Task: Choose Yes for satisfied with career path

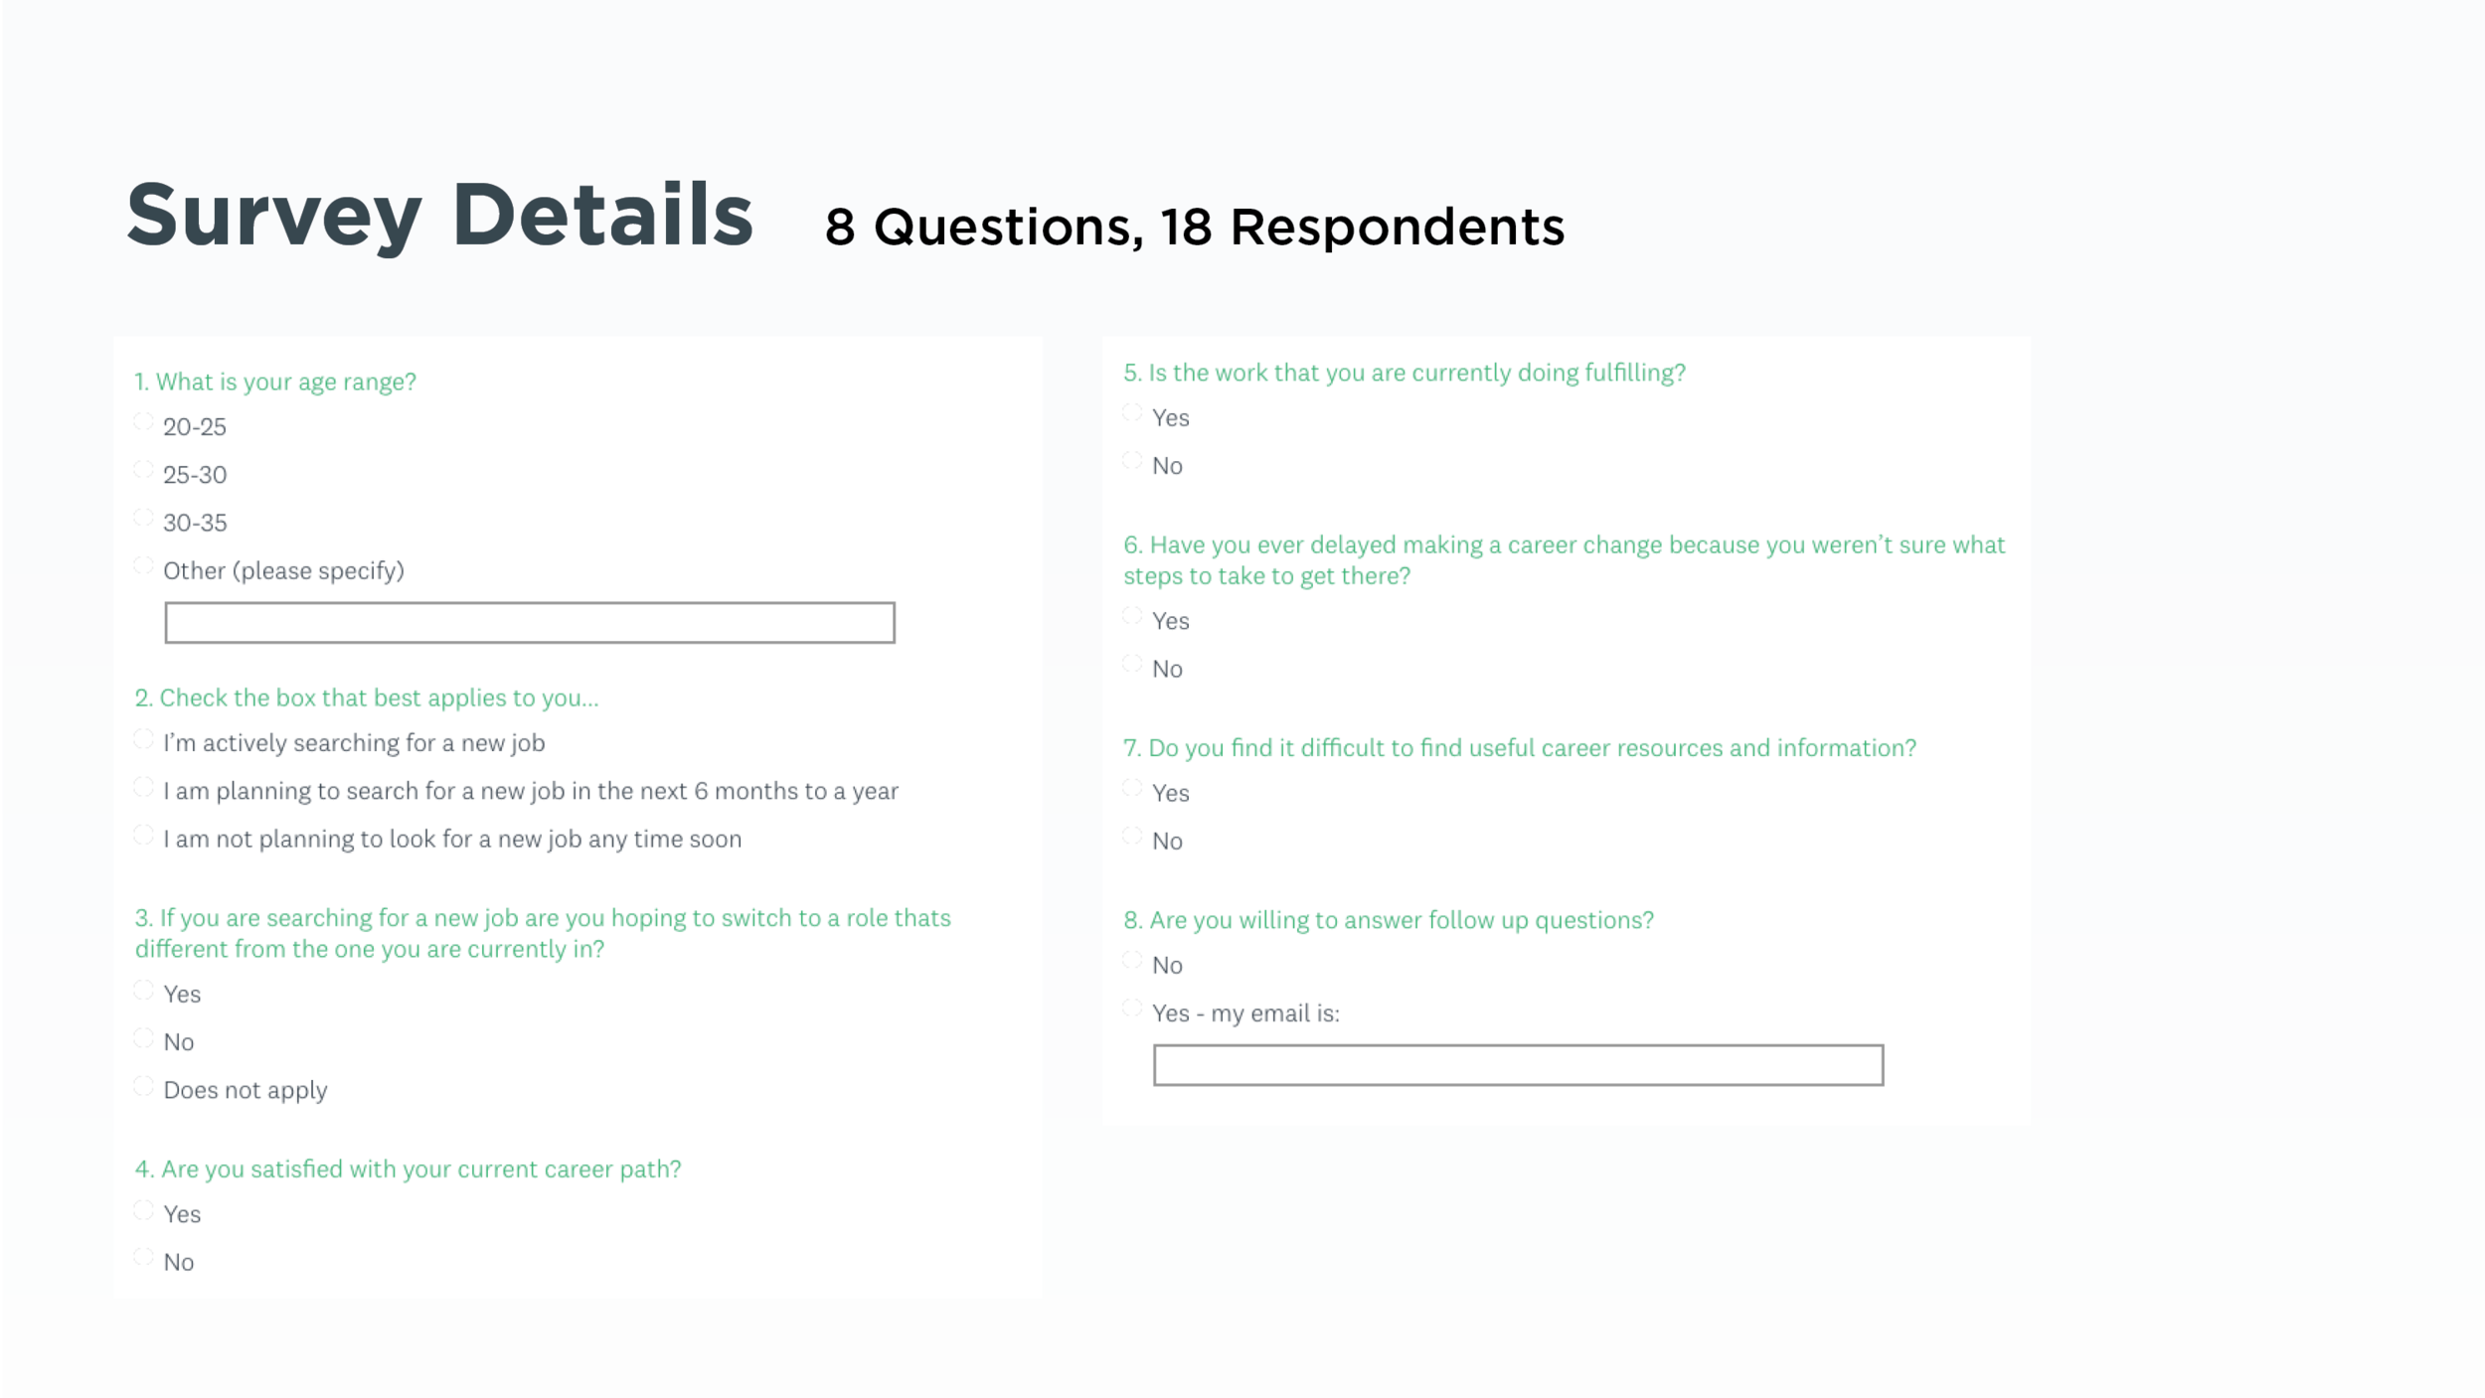Action: tap(143, 1210)
